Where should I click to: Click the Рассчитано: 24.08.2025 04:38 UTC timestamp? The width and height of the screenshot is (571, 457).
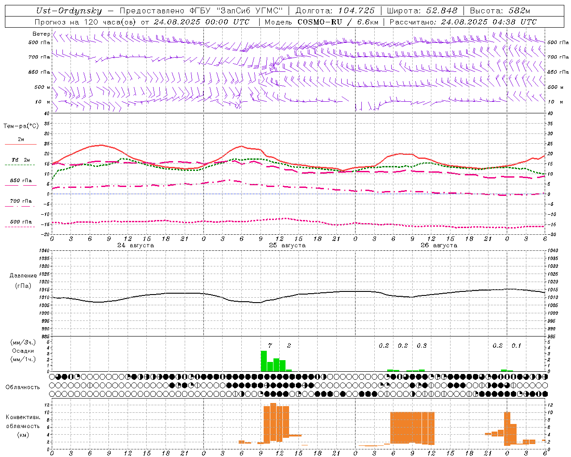(x=463, y=22)
